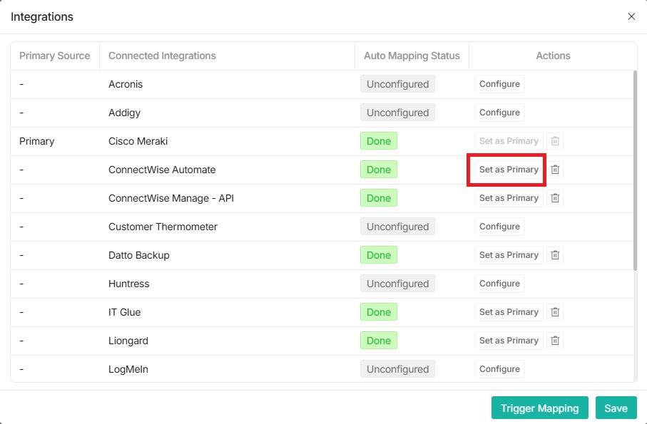Viewport: 647px width, 424px height.
Task: Click the LogMeIn integration name
Action: tap(128, 369)
